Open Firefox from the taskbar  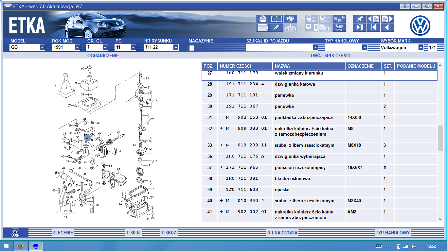[x=21, y=246]
